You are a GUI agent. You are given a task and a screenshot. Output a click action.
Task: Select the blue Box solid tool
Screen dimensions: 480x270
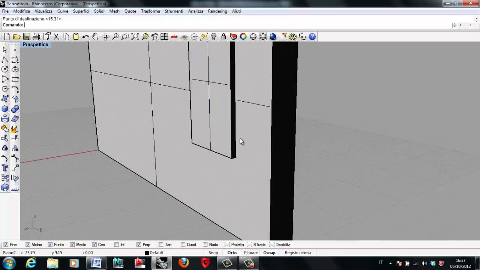coord(5,109)
